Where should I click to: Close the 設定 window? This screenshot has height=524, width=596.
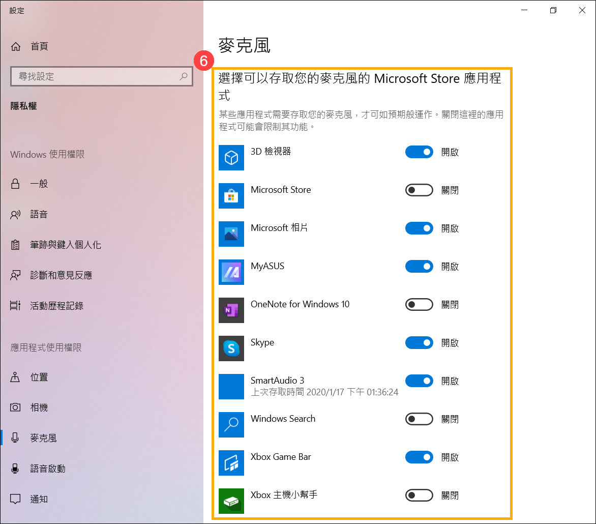(x=582, y=10)
